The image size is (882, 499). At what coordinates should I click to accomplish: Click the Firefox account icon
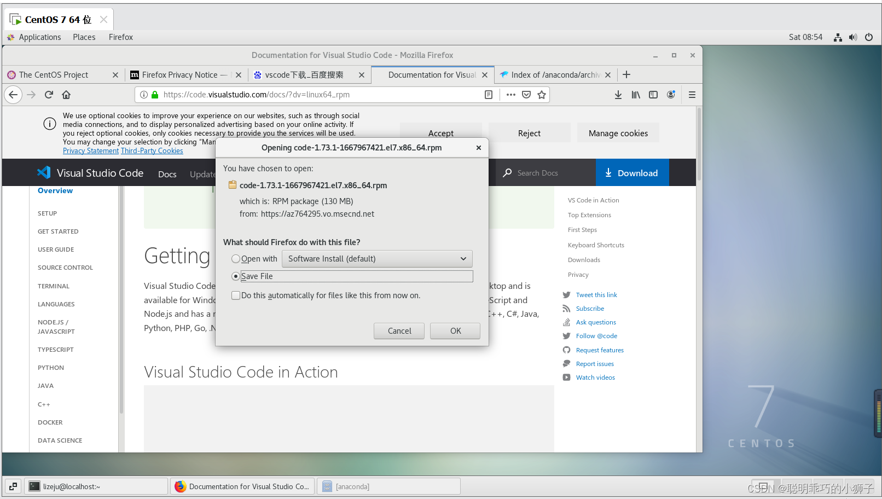pyautogui.click(x=671, y=94)
